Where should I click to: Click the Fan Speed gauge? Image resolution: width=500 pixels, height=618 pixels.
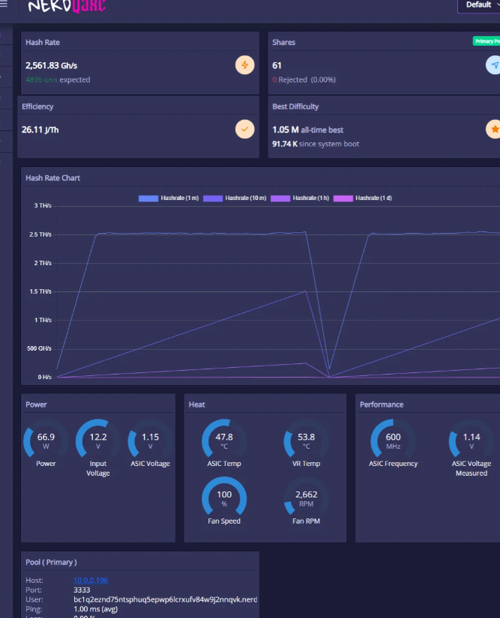pos(224,497)
